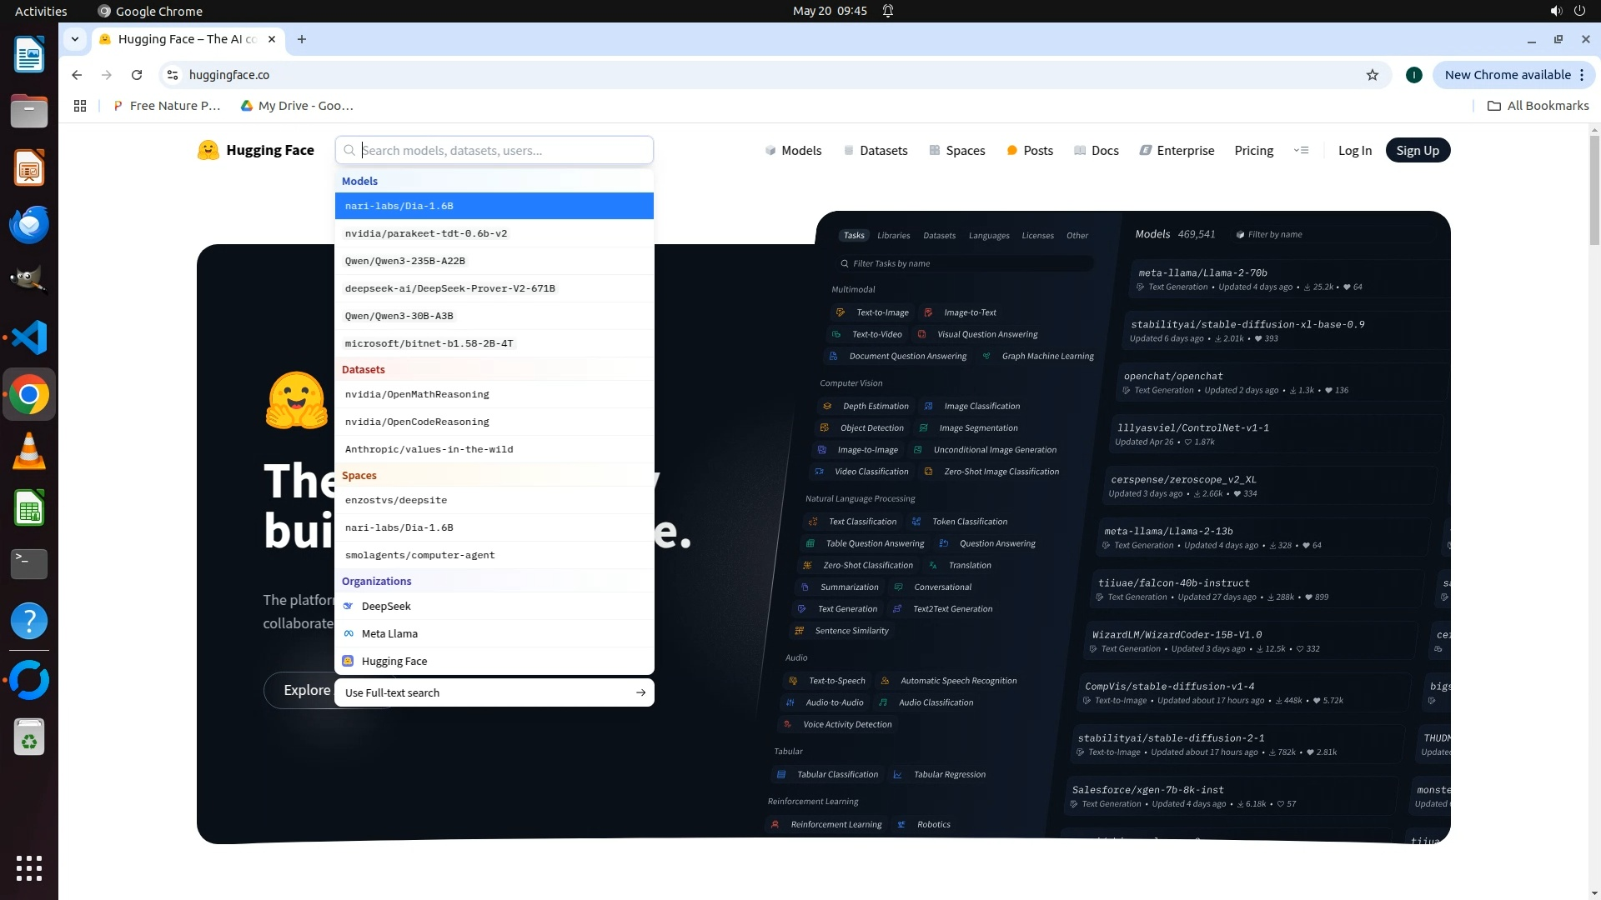Expand the navigation more-options menu
The image size is (1601, 900).
pos(1301,151)
